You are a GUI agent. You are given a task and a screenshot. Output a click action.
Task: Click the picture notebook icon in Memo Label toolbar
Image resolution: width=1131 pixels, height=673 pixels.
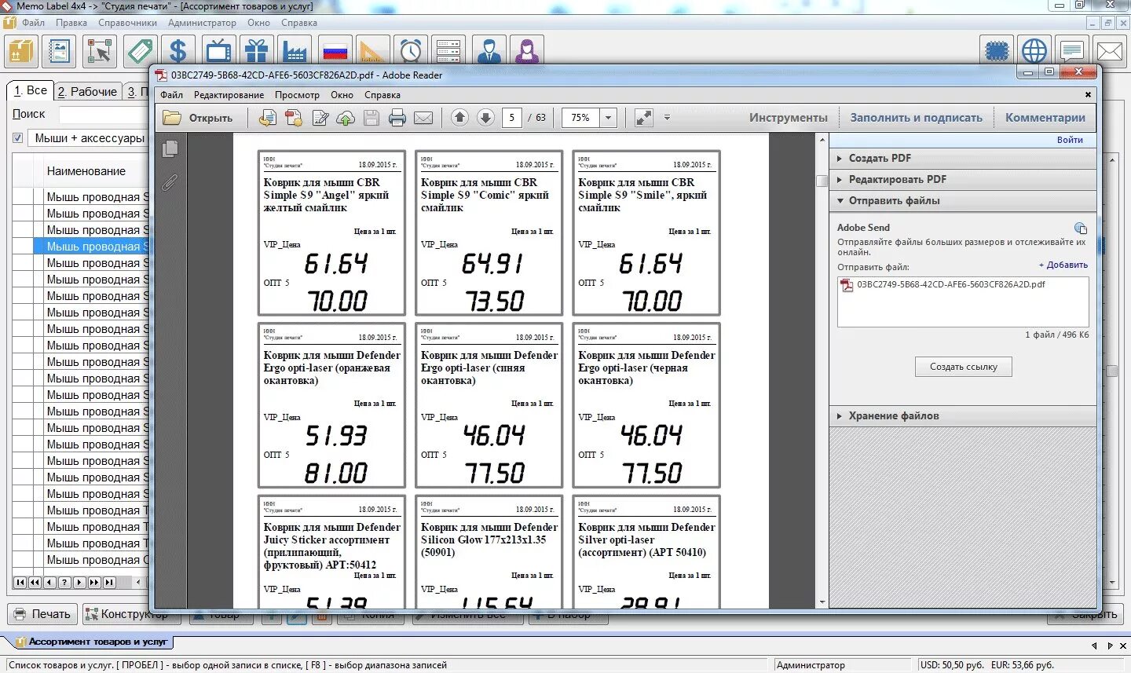pyautogui.click(x=60, y=52)
